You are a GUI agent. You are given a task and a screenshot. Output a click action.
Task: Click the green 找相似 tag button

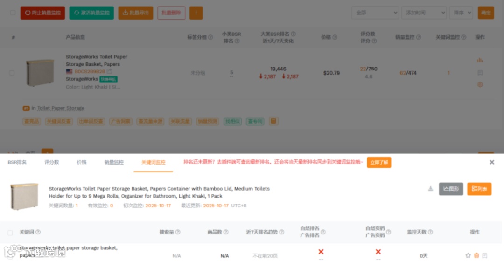point(233,121)
